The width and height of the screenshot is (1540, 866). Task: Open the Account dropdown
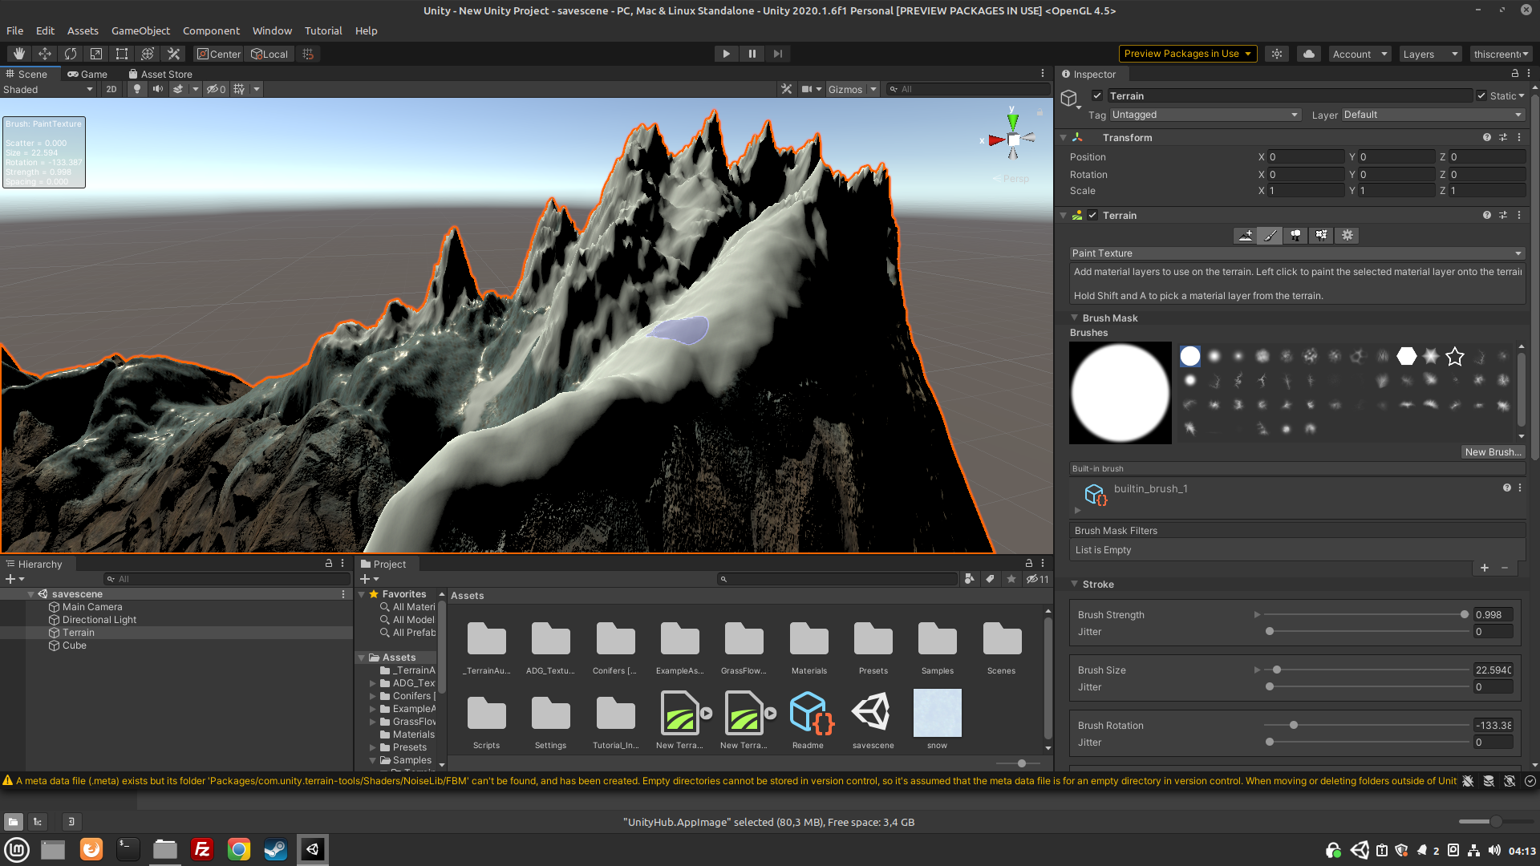(1360, 54)
